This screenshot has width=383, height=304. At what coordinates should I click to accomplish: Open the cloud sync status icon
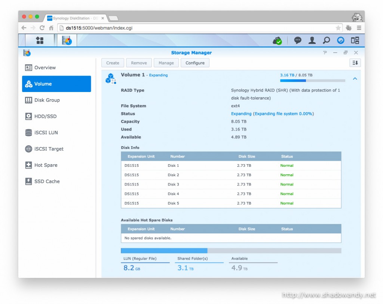click(277, 40)
